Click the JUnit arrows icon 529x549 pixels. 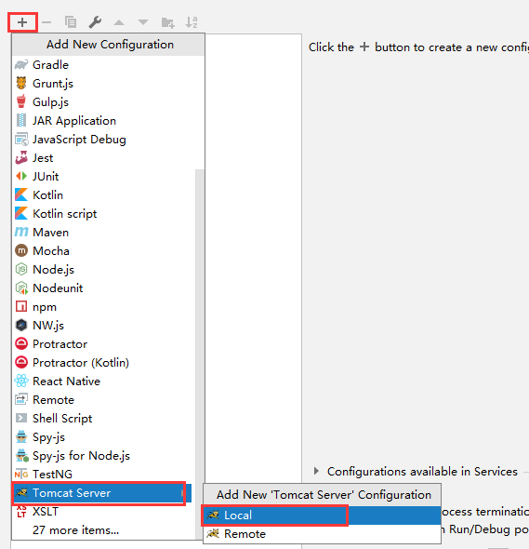click(21, 176)
